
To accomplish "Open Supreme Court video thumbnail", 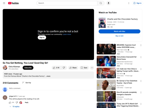I will (x=106, y=49).
